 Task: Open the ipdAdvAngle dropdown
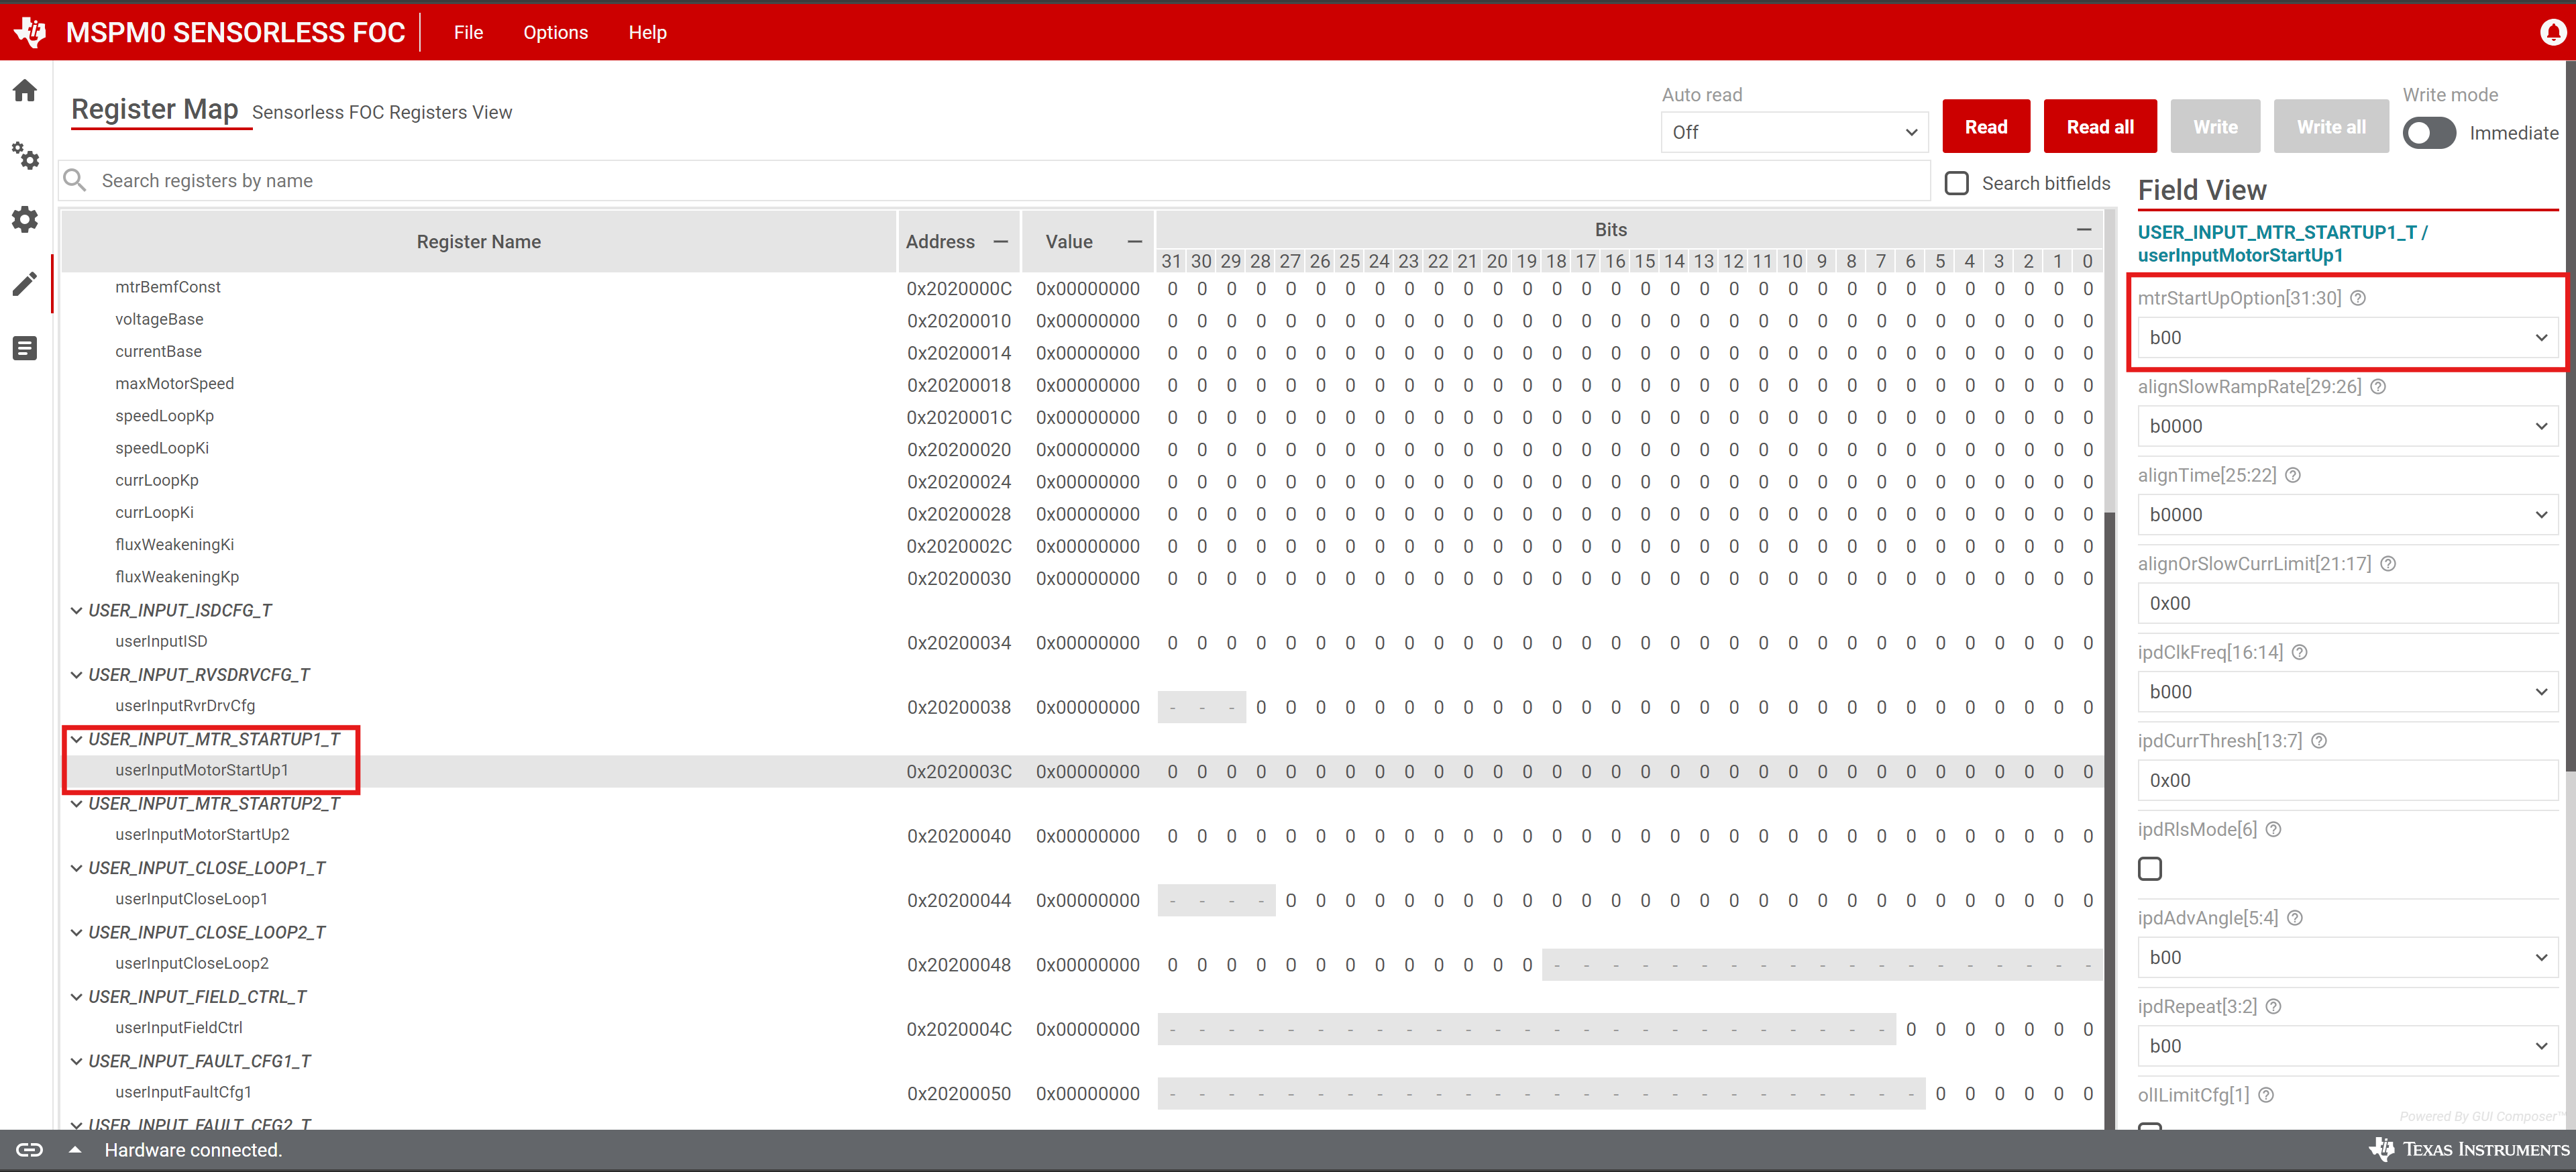[x=2347, y=957]
